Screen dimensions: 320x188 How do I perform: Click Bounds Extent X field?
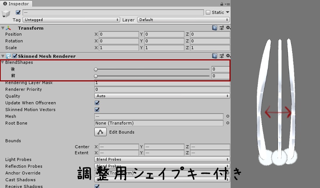click(x=119, y=153)
